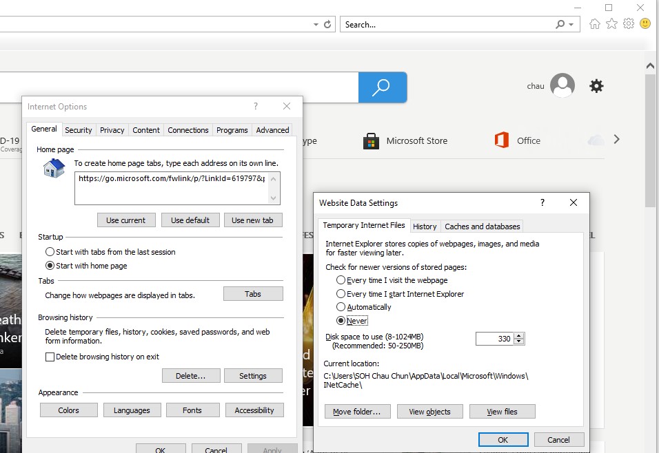The image size is (659, 453).
Task: Switch to the Privacy tab
Action: click(112, 130)
